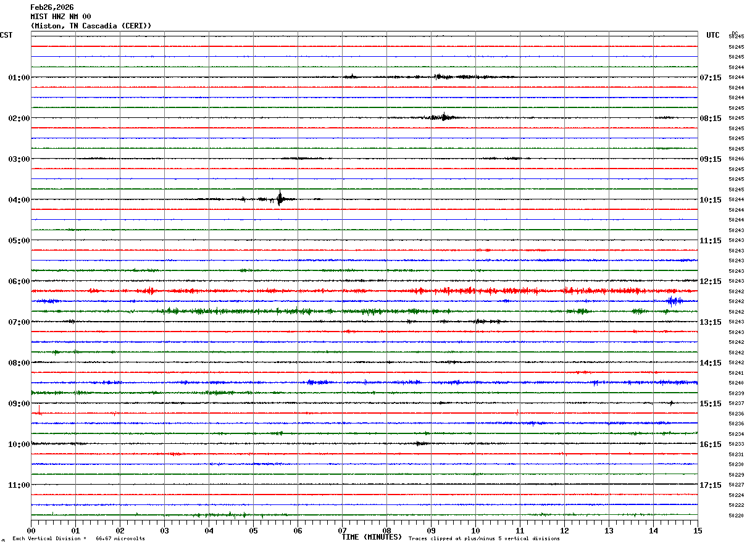Select the TIME (MINUTES) axis label
This screenshot has width=747, height=547.
[x=372, y=537]
